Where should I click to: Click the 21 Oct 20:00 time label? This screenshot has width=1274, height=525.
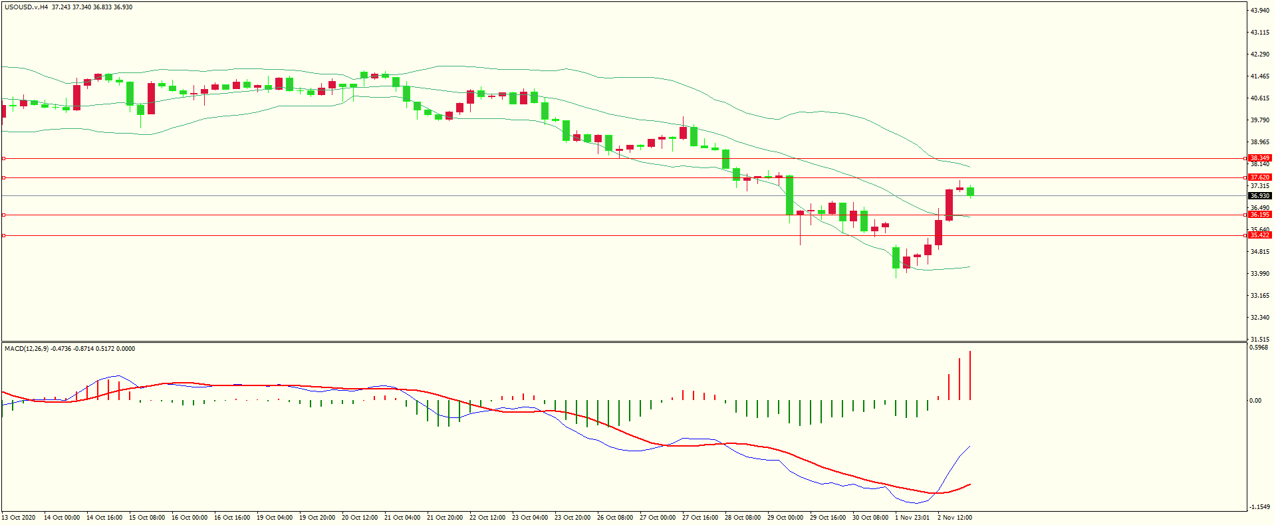pos(445,518)
